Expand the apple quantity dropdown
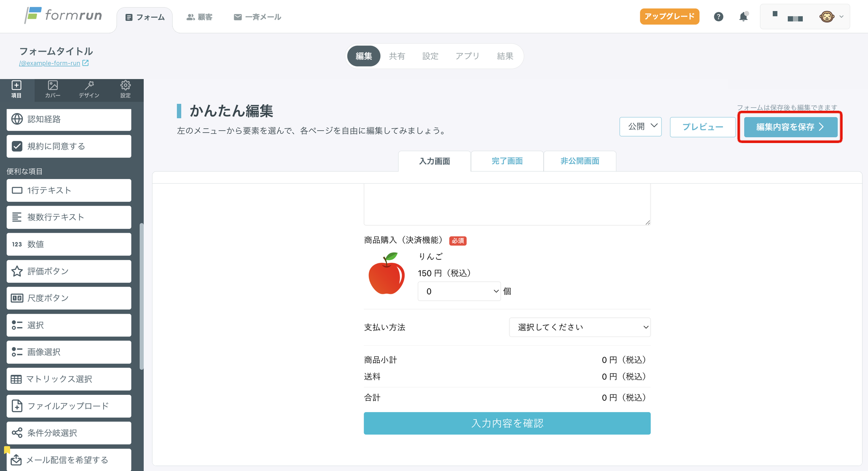The image size is (868, 471). 459,291
